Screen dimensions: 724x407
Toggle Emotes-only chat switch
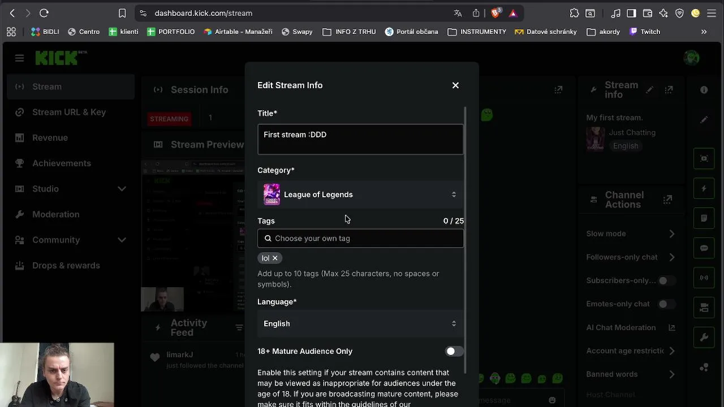coord(666,304)
